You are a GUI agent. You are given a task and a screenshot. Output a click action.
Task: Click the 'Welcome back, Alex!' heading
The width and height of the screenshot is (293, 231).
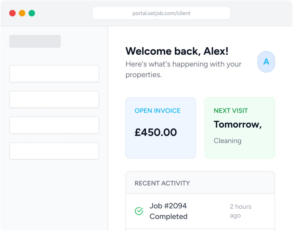coord(177,51)
